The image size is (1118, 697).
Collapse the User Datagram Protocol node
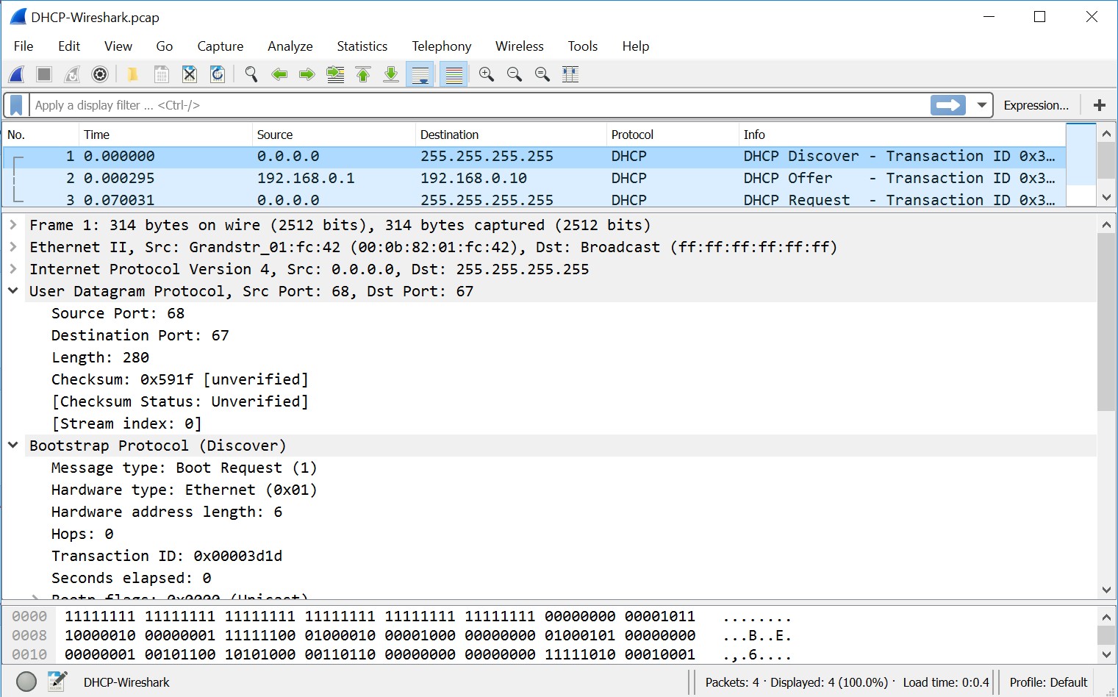[x=13, y=291]
